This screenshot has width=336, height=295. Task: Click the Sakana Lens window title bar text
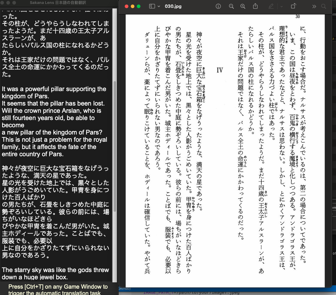pyautogui.click(x=58, y=3)
